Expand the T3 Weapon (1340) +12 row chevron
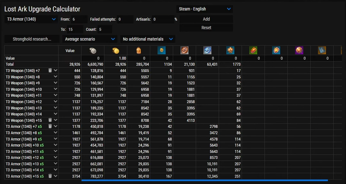 (x=55, y=102)
